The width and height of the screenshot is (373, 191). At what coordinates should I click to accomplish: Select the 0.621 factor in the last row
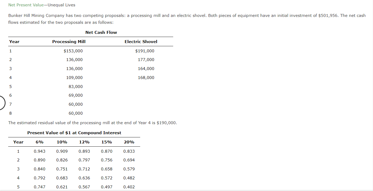coord(62,187)
